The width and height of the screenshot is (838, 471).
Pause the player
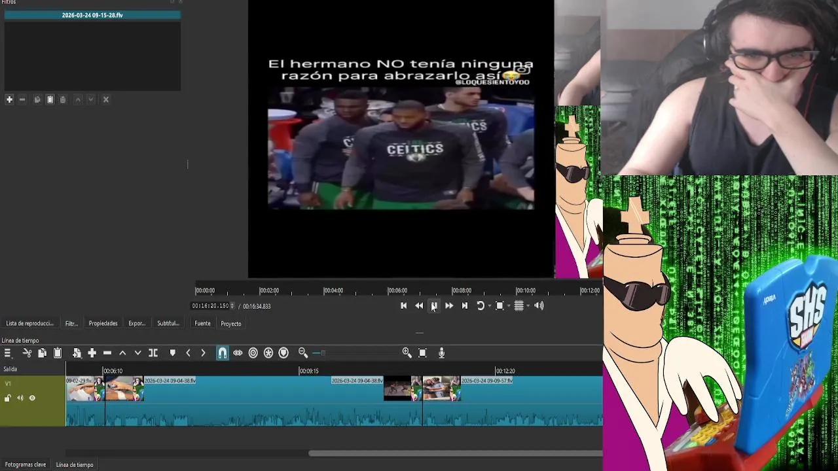[433, 305]
